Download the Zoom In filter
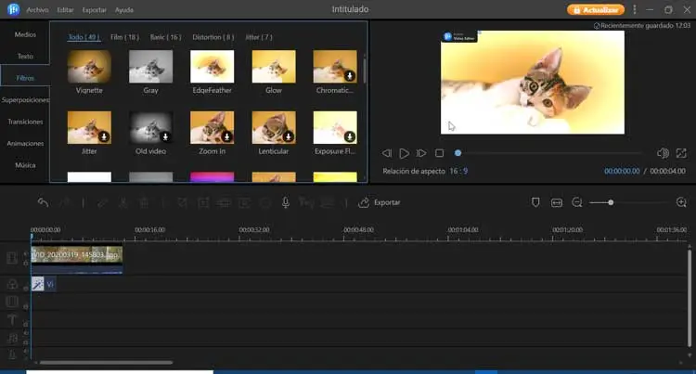The image size is (696, 374). coord(226,136)
